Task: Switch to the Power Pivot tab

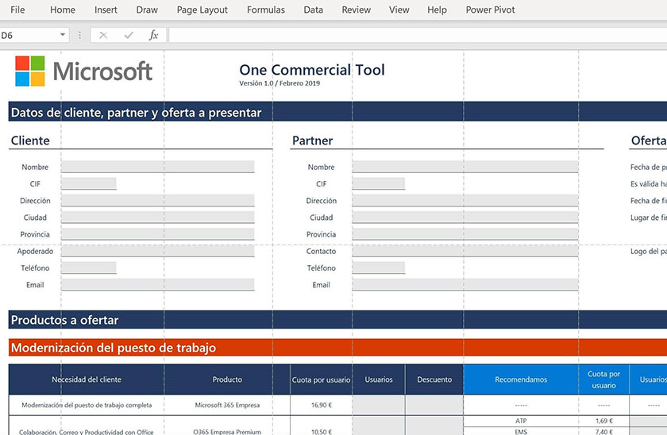Action: [490, 10]
